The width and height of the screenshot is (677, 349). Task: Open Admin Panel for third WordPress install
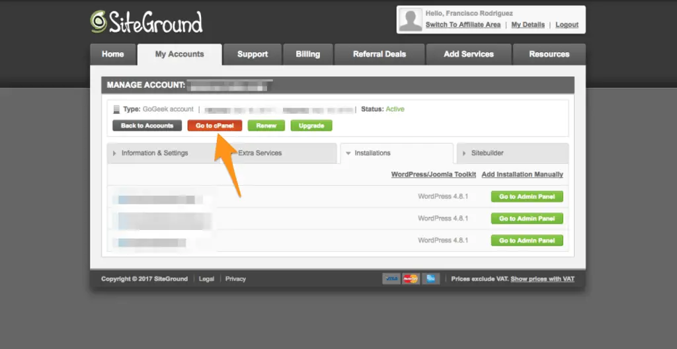point(527,241)
